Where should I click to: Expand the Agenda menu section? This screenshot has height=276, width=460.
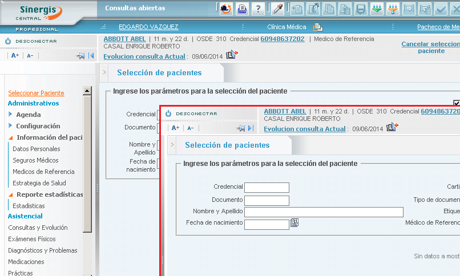click(28, 115)
